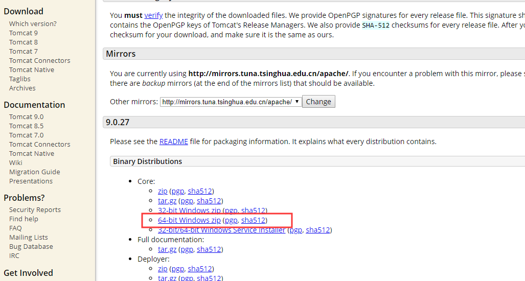525x281 pixels.
Task: Open sha512 checksum for Full documentation tar.gz
Action: tap(209, 249)
